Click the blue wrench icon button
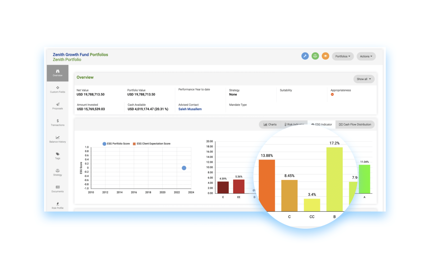The height and width of the screenshot is (268, 423). (305, 56)
